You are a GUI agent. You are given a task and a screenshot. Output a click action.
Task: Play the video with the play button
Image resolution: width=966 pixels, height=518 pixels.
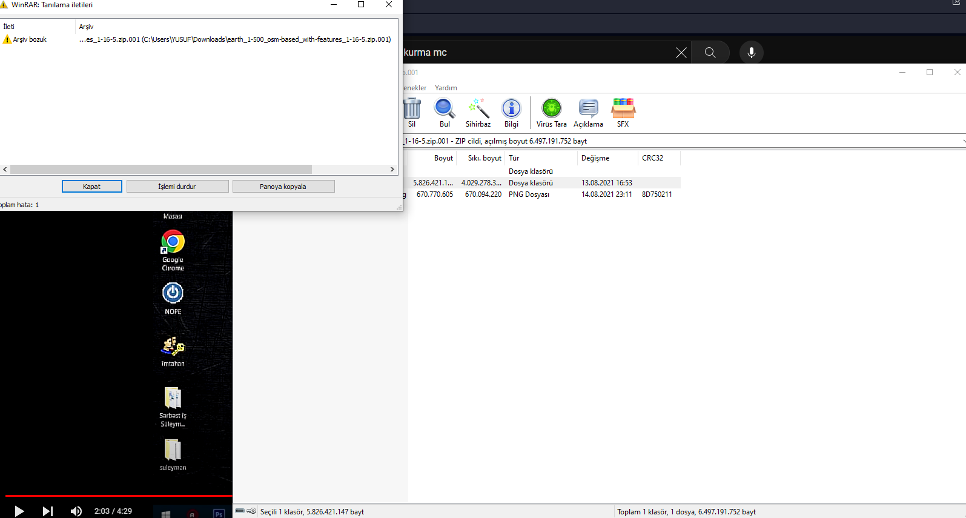[x=19, y=511]
